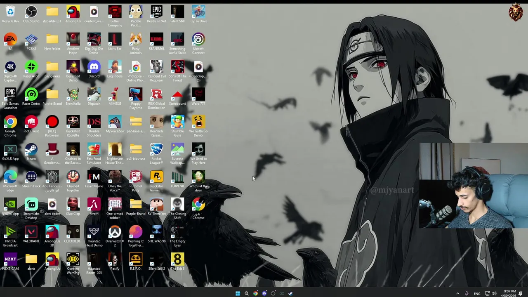The width and height of the screenshot is (528, 297).
Task: Open the Microsoft Edge desktop icon
Action: (10, 181)
